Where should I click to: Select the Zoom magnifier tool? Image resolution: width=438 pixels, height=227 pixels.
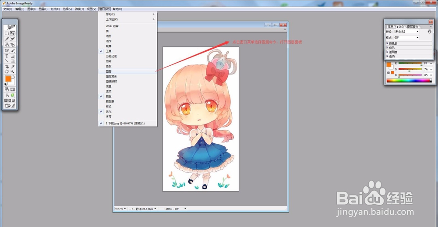click(13, 71)
